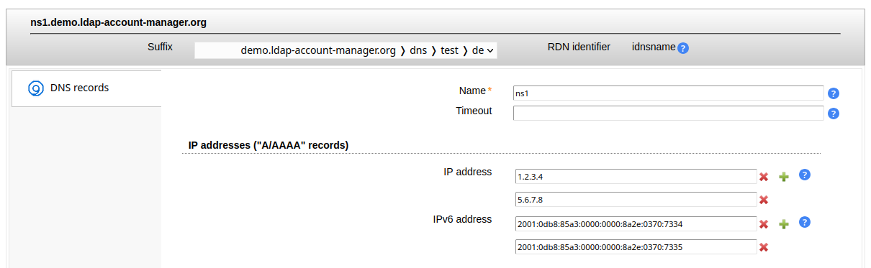Add another IPv6 address with green plus
871x268 pixels.
[x=784, y=224]
